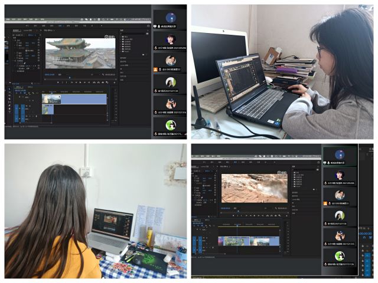Open Lumetri Color panel in waterfall window
Image resolution: width=378 pixels, height=283 pixels.
coord(296,199)
